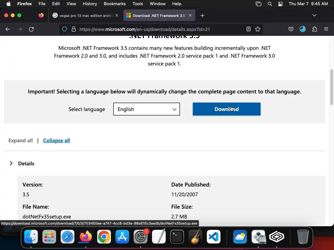334x250 pixels.
Task: List all tabs dropdown arrow
Action: (314, 15)
